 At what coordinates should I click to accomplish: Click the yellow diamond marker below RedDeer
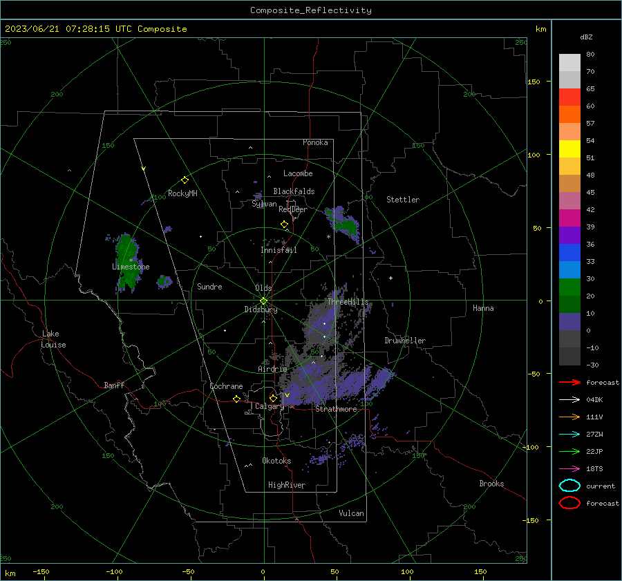click(x=284, y=225)
